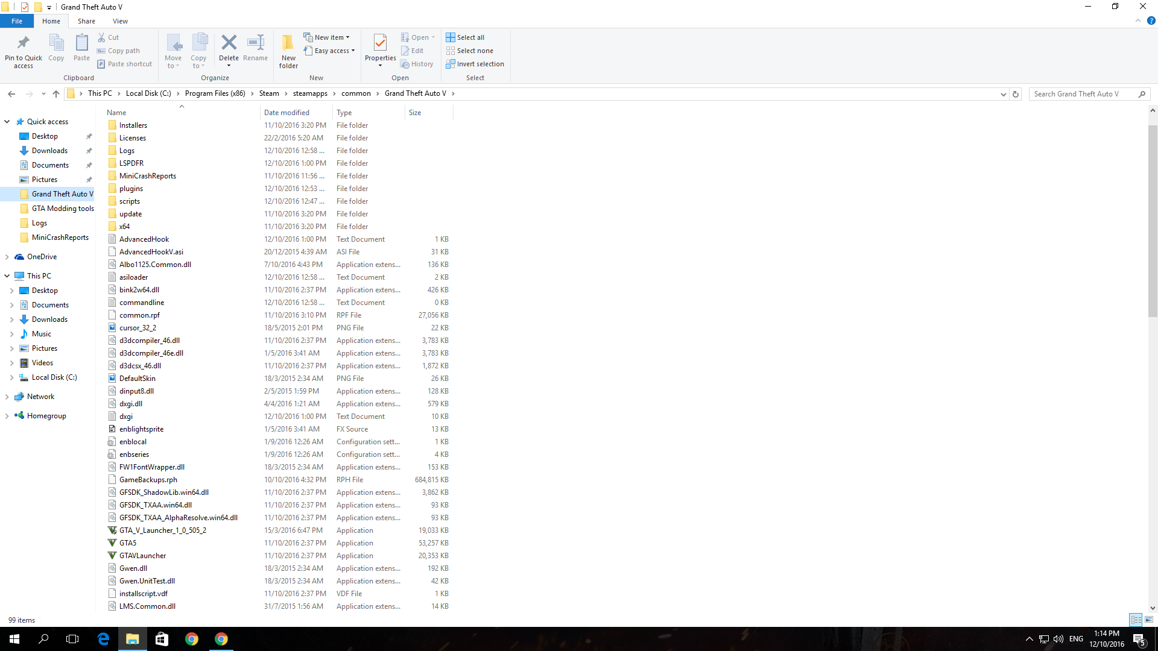Click the Rename ribbon icon
1158x651 pixels.
[x=255, y=43]
